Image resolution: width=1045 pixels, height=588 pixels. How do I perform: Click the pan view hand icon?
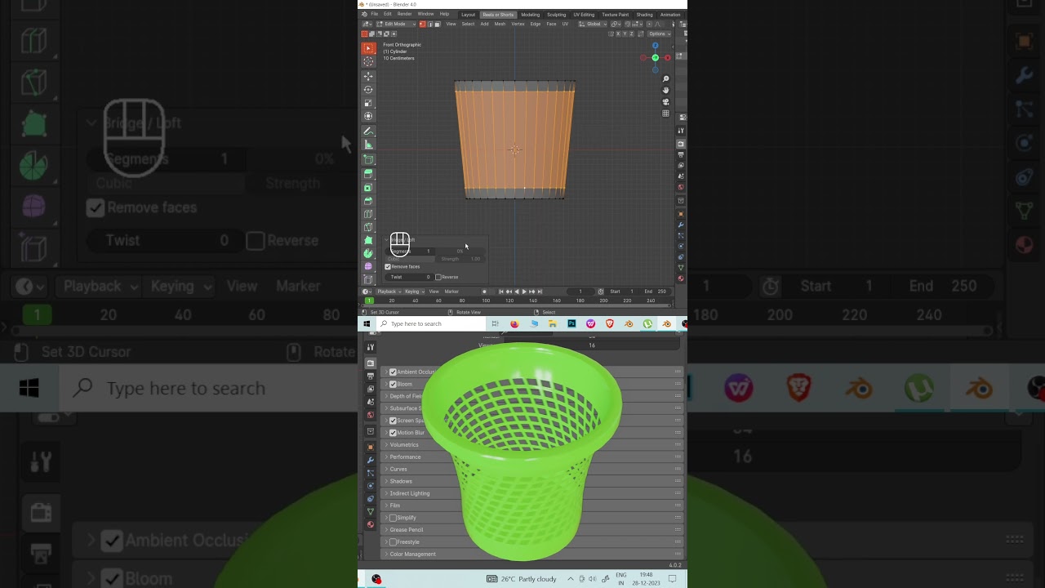666,90
